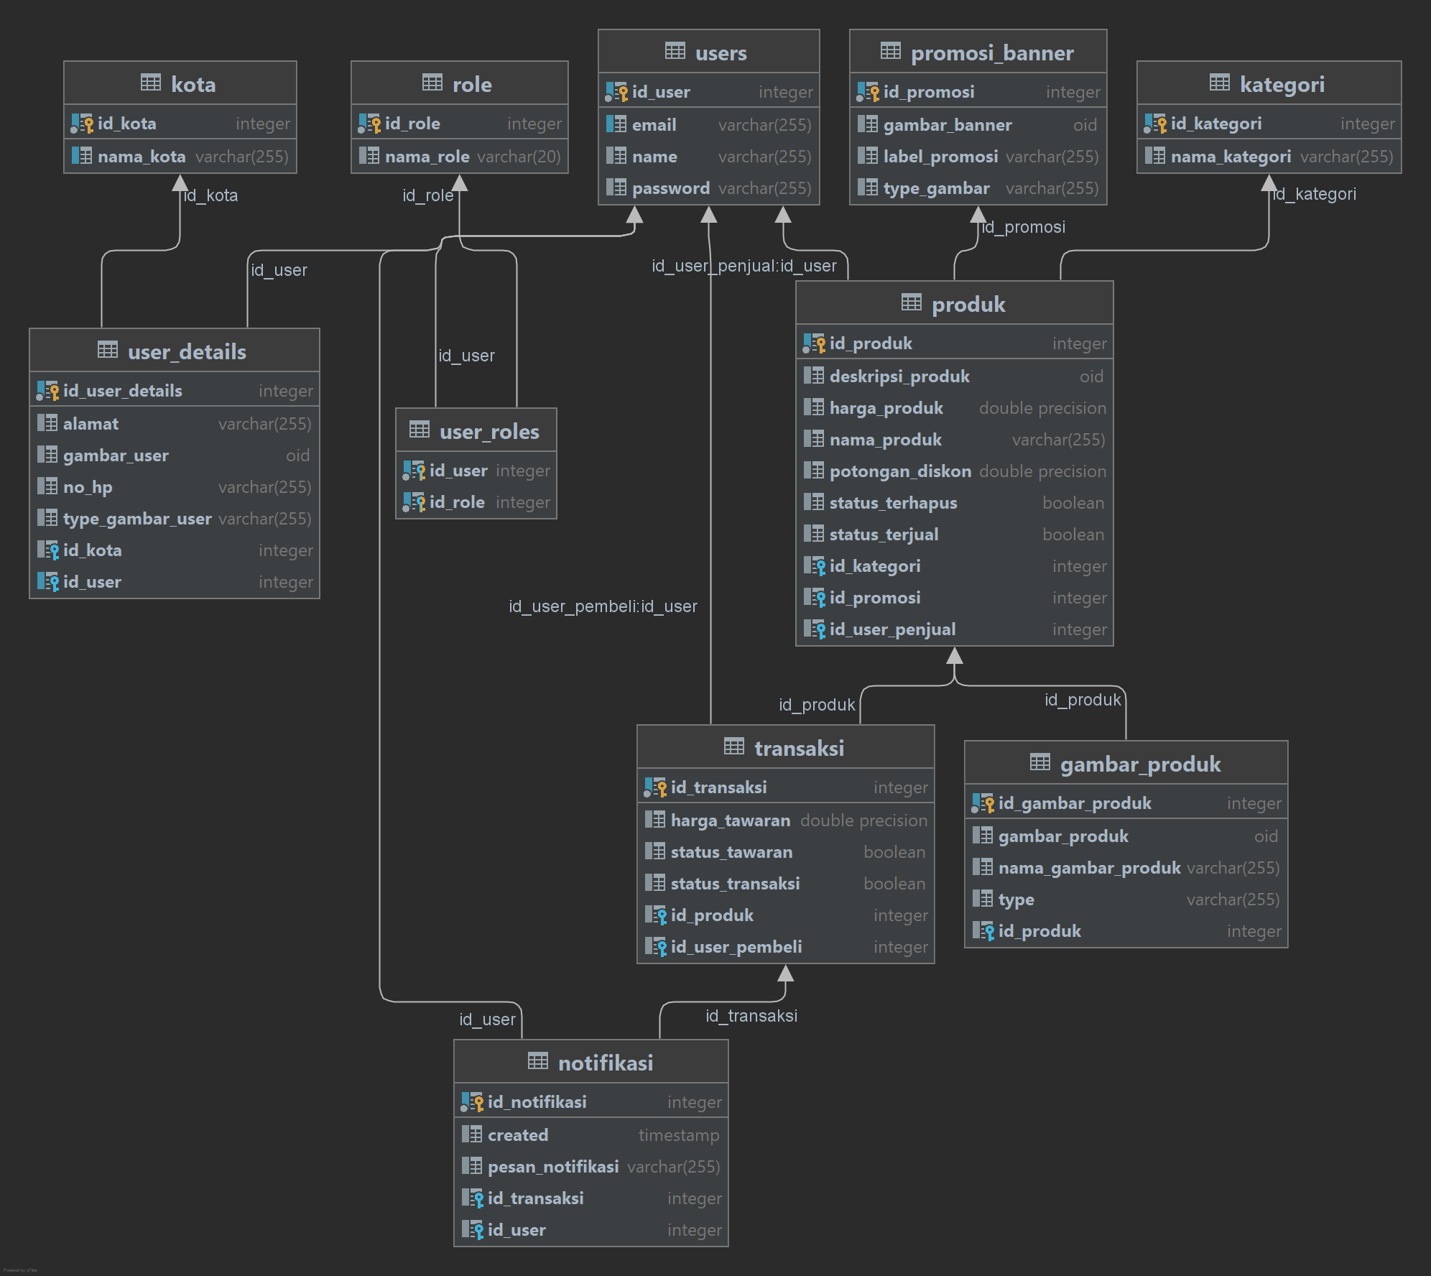This screenshot has height=1276, width=1431.
Task: Select the key icon next to id_gambar_produk
Action: coord(982,803)
